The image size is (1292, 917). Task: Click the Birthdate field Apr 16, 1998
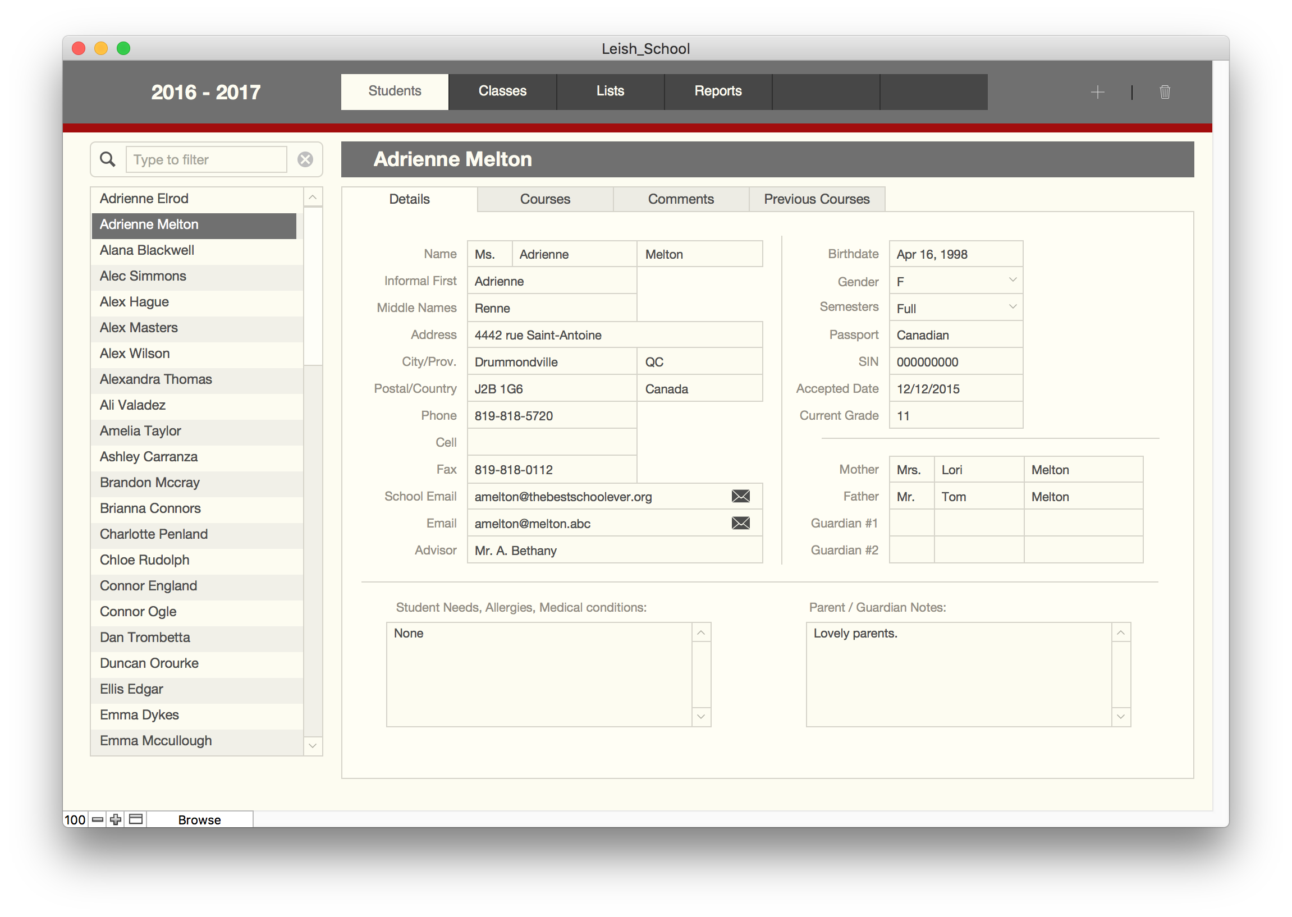tap(955, 254)
